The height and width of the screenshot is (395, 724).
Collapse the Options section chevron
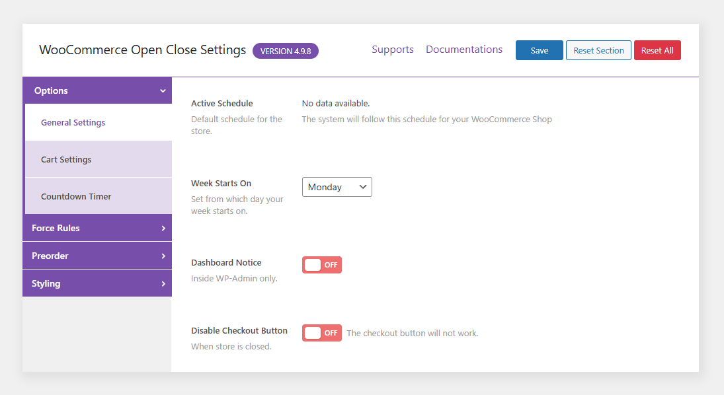(x=162, y=90)
